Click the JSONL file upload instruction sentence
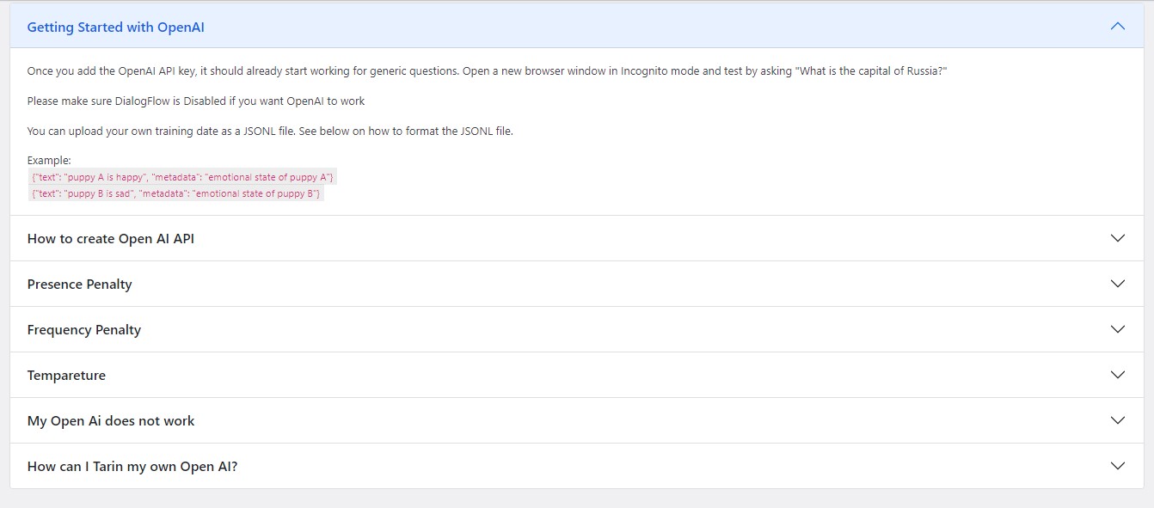Screen dimensions: 1154x508 point(270,132)
